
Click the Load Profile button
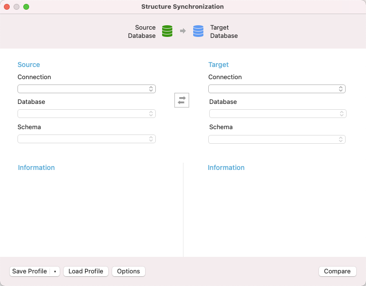(86, 271)
